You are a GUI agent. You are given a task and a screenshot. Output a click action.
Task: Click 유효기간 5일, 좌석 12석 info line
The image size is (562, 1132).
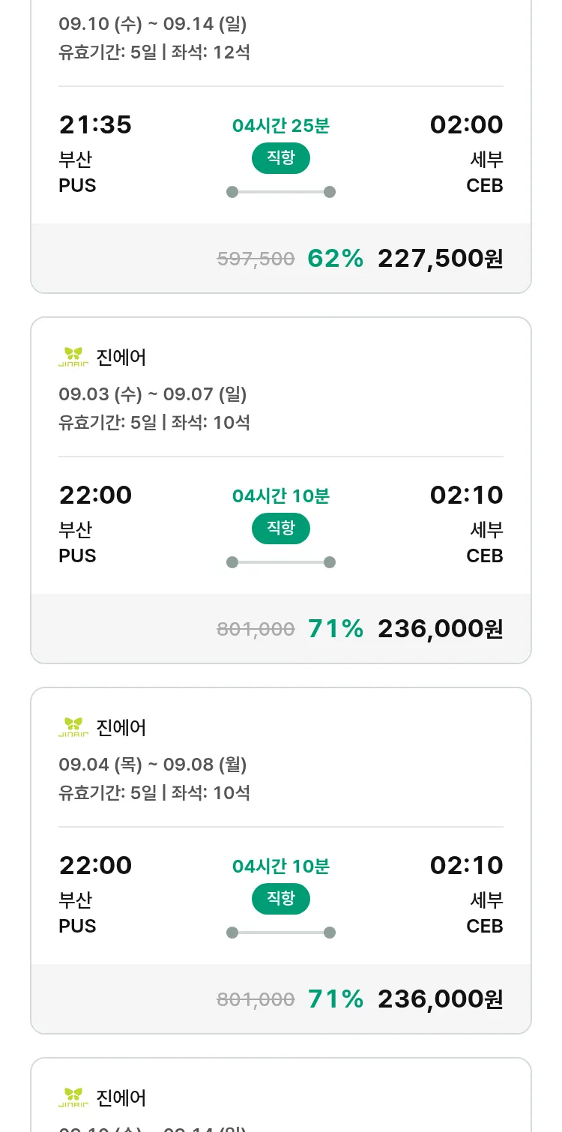click(154, 52)
